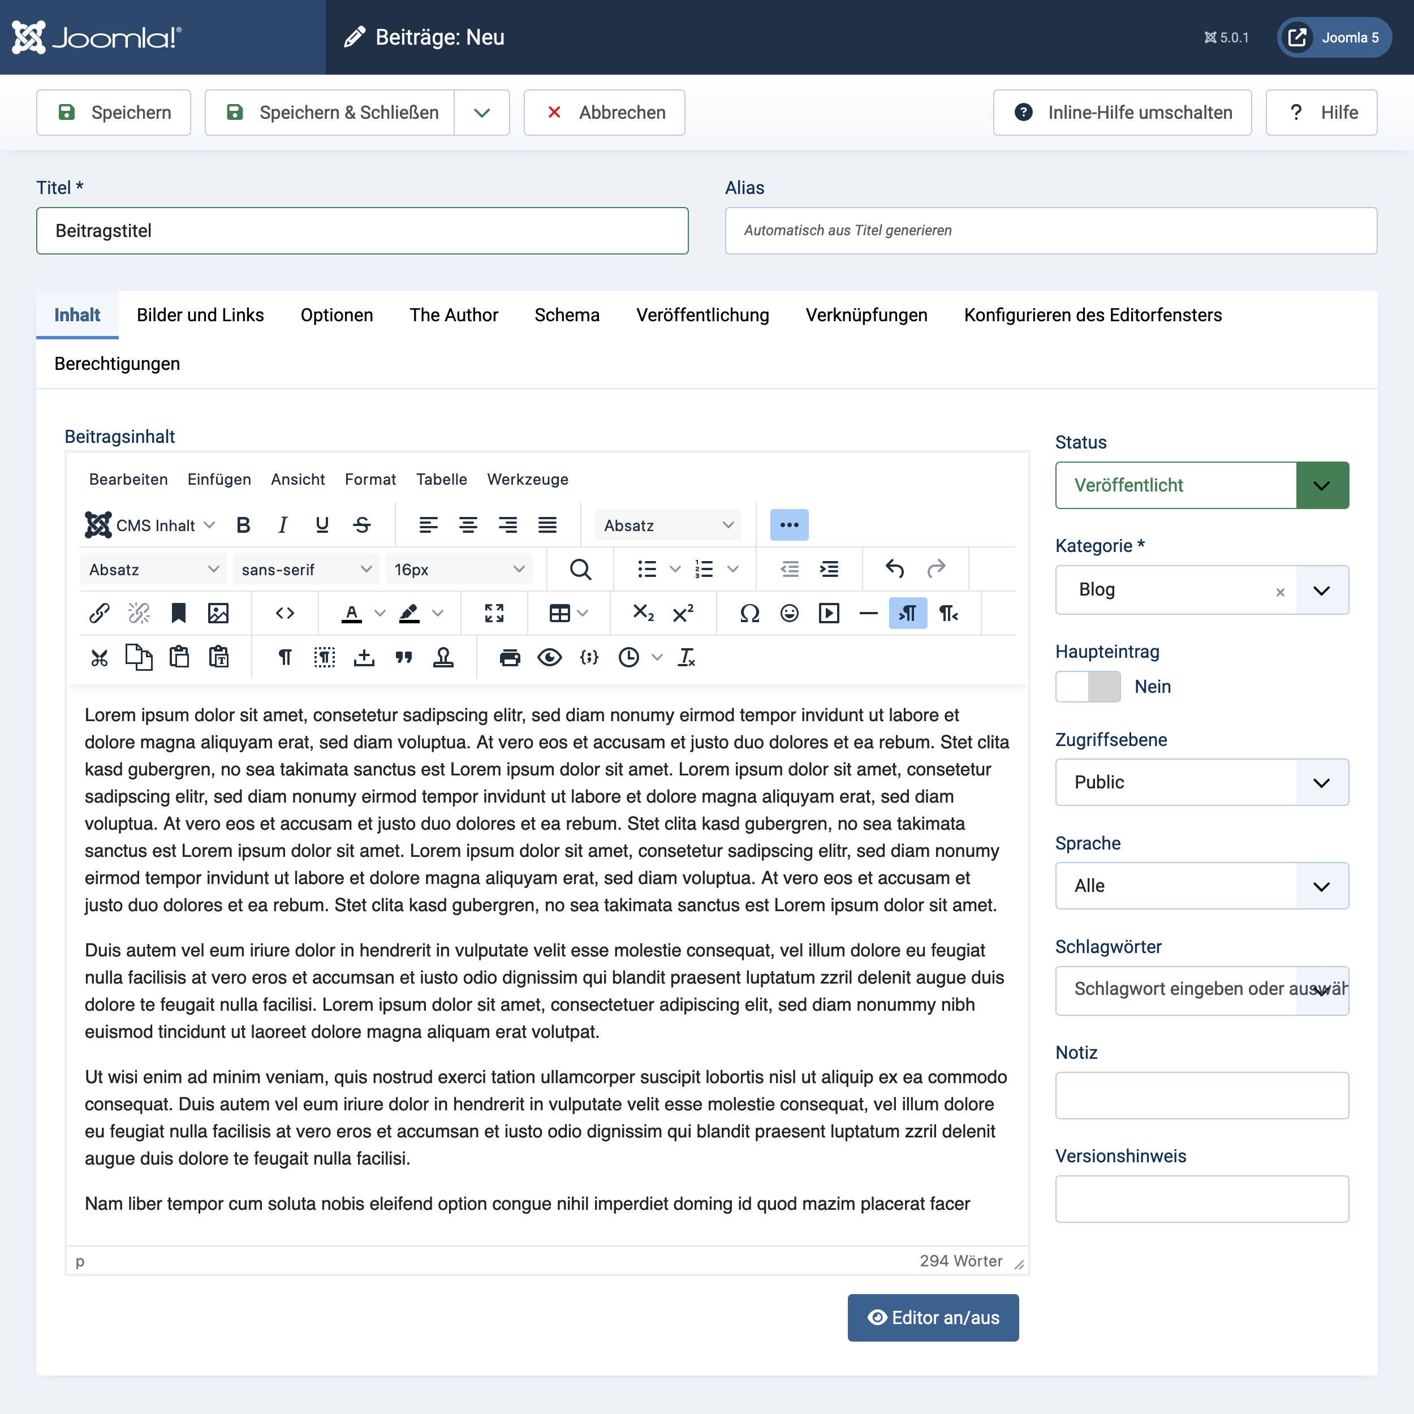The width and height of the screenshot is (1414, 1414).
Task: Print the article content
Action: click(510, 657)
